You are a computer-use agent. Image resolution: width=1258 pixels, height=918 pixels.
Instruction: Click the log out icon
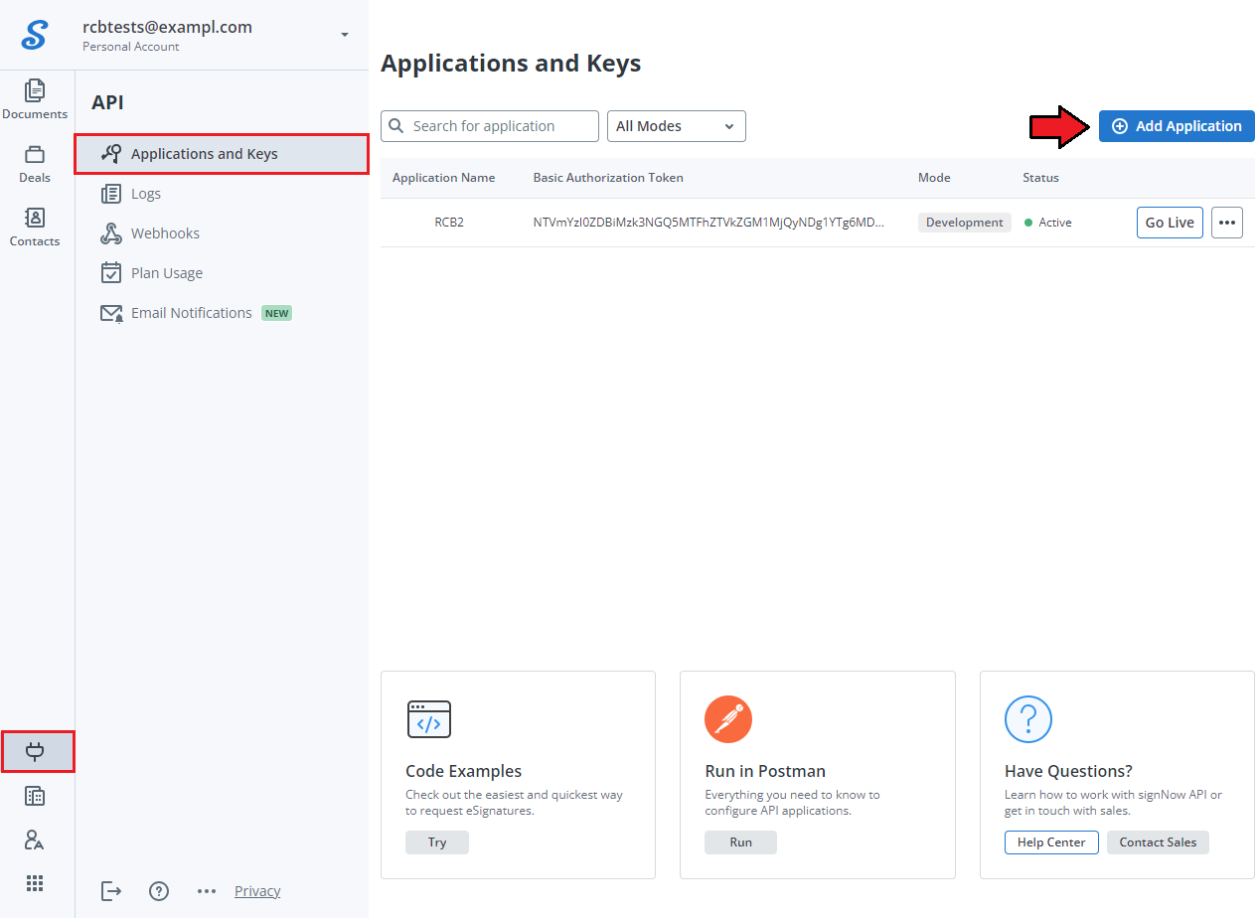[111, 891]
